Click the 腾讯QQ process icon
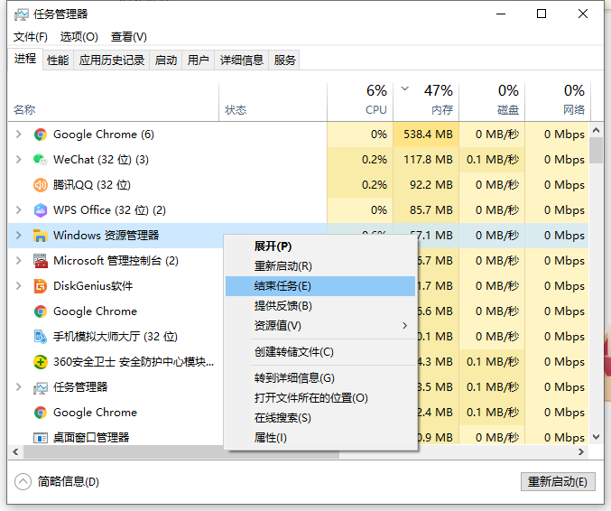The image size is (611, 511). pyautogui.click(x=40, y=185)
